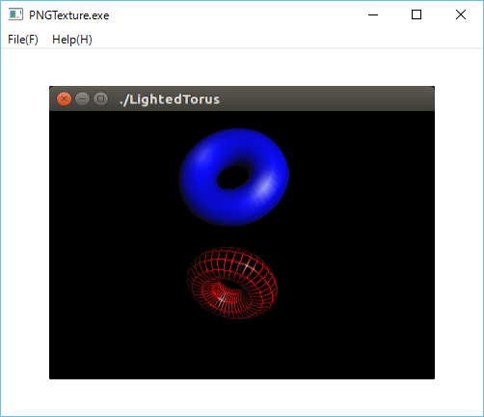This screenshot has width=484, height=417.
Task: Minimize the PNGTexture.exe window
Action: [373, 14]
